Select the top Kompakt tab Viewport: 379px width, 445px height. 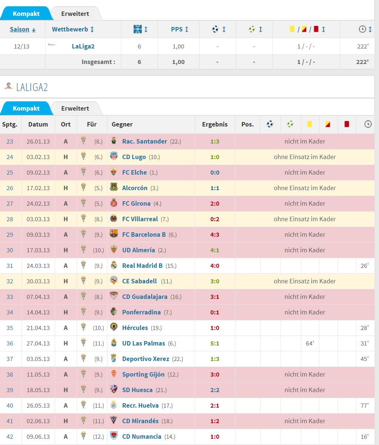click(26, 14)
